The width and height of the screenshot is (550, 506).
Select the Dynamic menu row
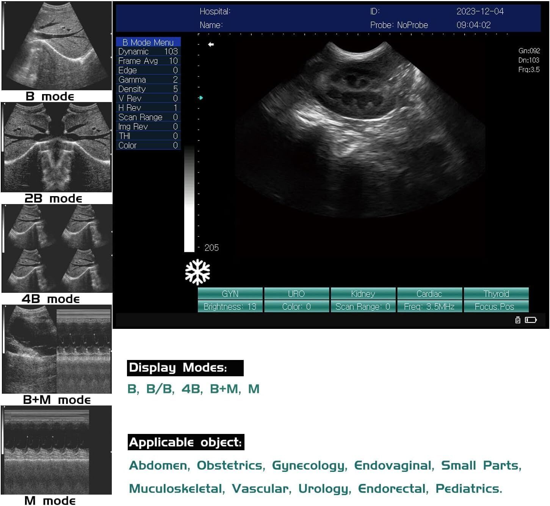coord(148,52)
